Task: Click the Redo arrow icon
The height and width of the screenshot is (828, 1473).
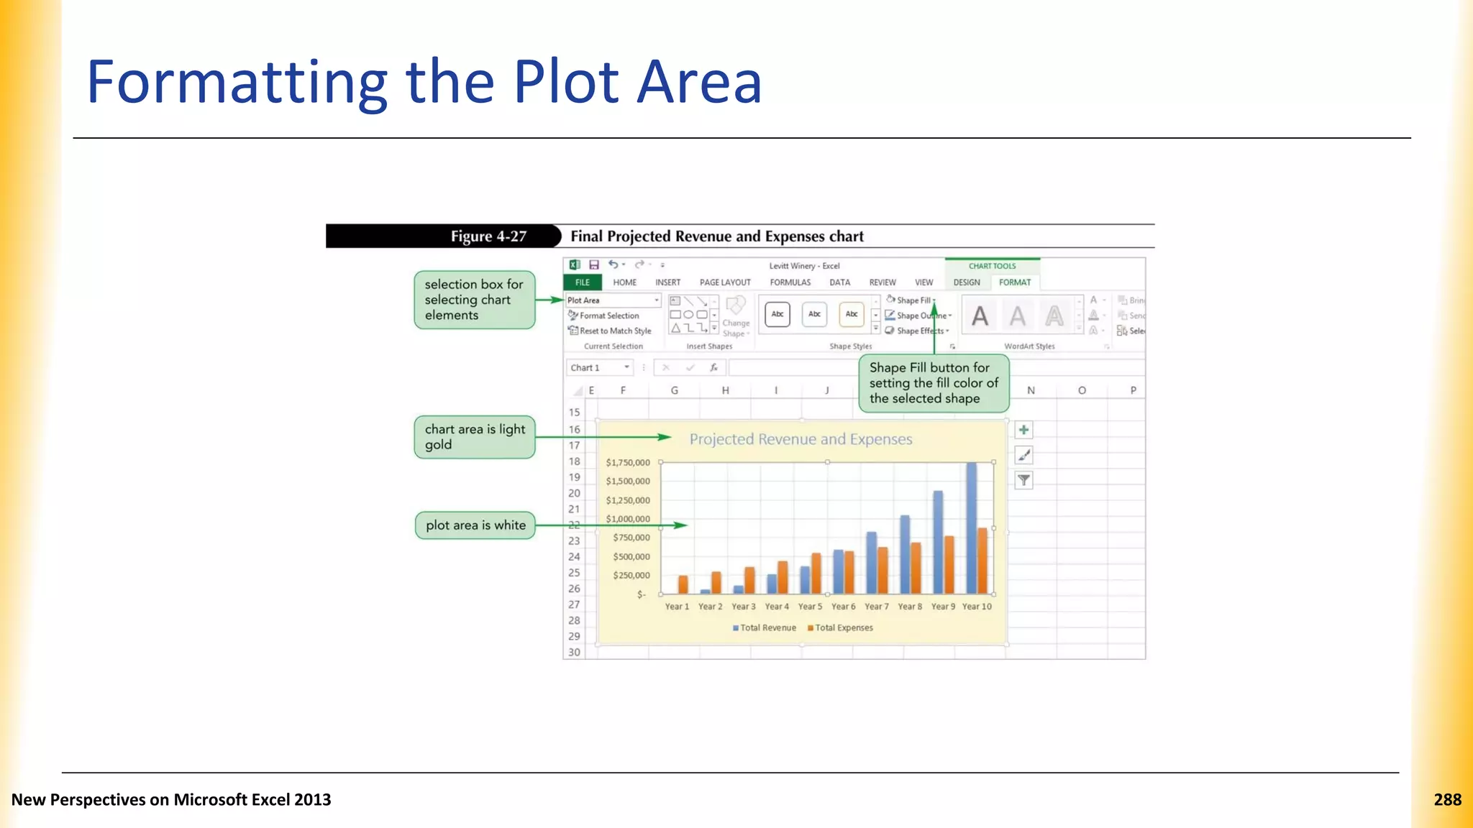Action: (x=639, y=264)
